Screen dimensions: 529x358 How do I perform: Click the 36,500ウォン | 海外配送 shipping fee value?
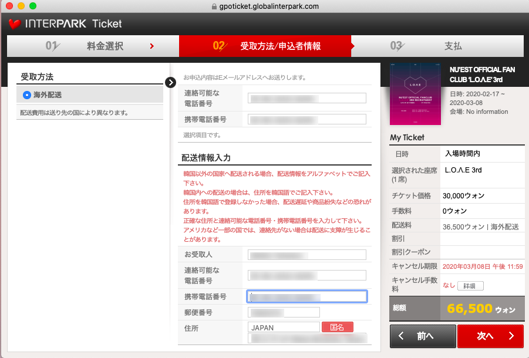click(480, 227)
